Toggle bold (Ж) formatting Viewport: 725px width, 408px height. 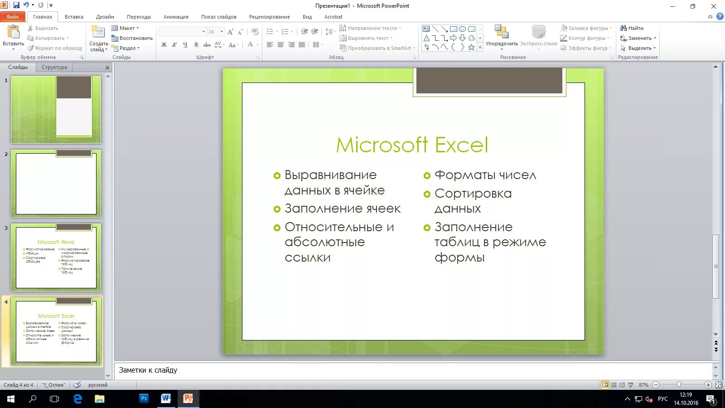pyautogui.click(x=164, y=45)
